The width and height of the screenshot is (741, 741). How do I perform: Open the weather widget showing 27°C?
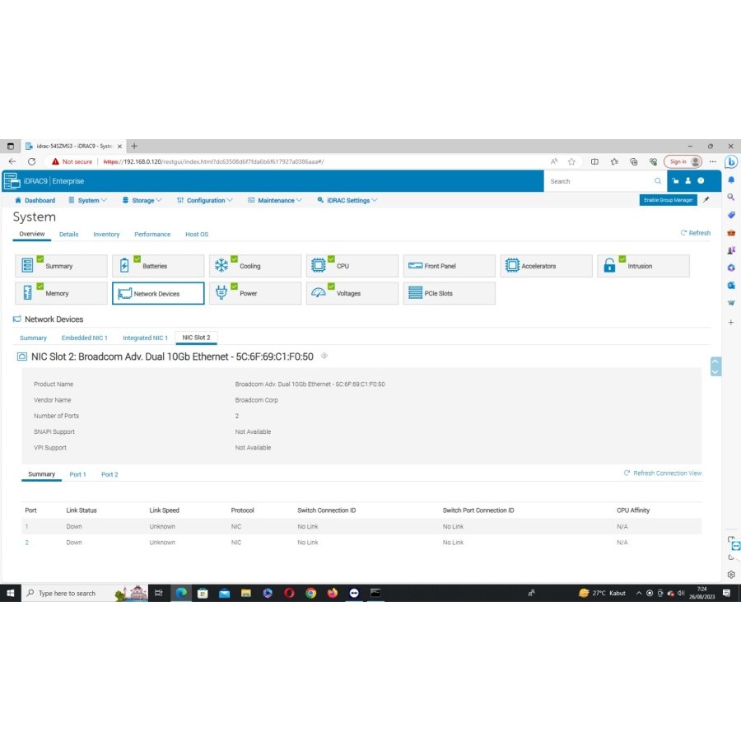(x=602, y=593)
